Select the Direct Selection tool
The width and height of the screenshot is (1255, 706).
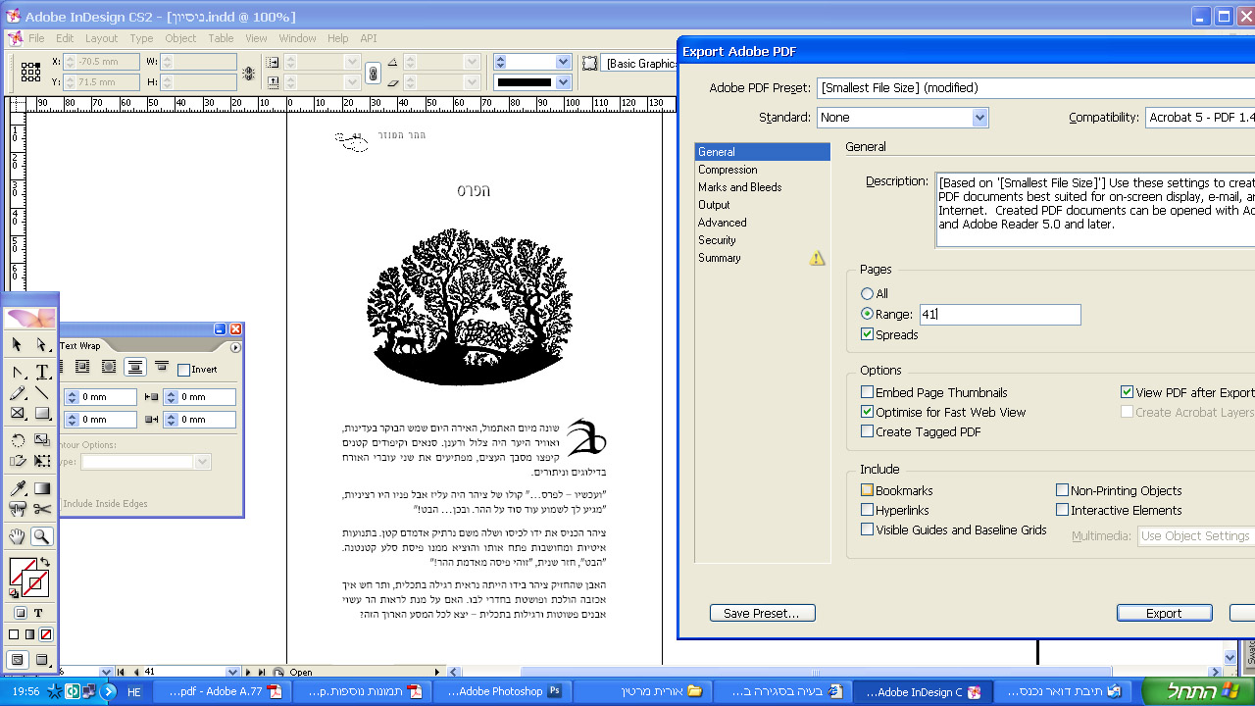click(x=42, y=344)
